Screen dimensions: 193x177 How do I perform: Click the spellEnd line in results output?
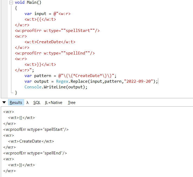(x=35, y=153)
